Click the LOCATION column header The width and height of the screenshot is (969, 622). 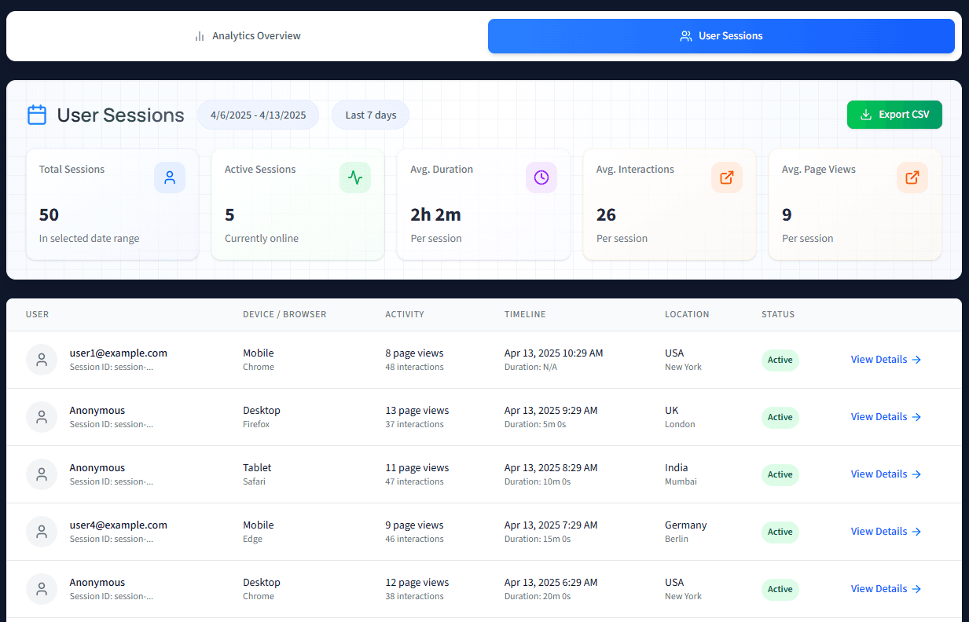tap(687, 314)
